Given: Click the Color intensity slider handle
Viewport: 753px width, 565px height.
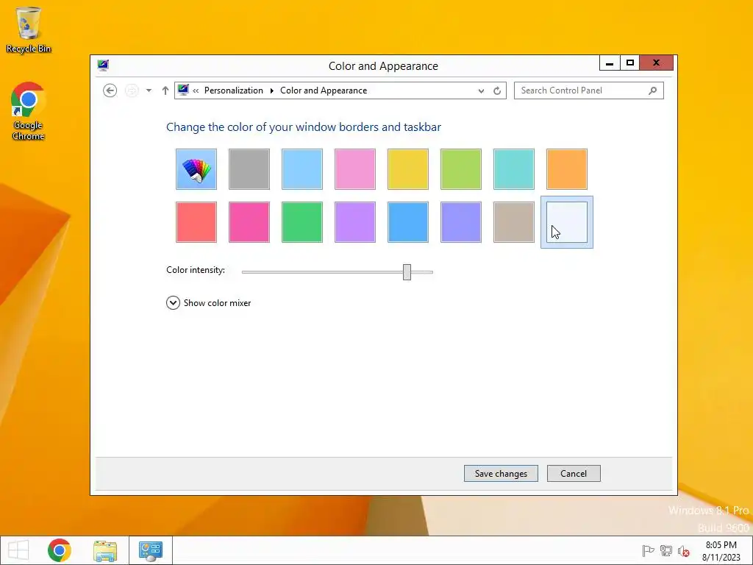Looking at the screenshot, I should (407, 272).
